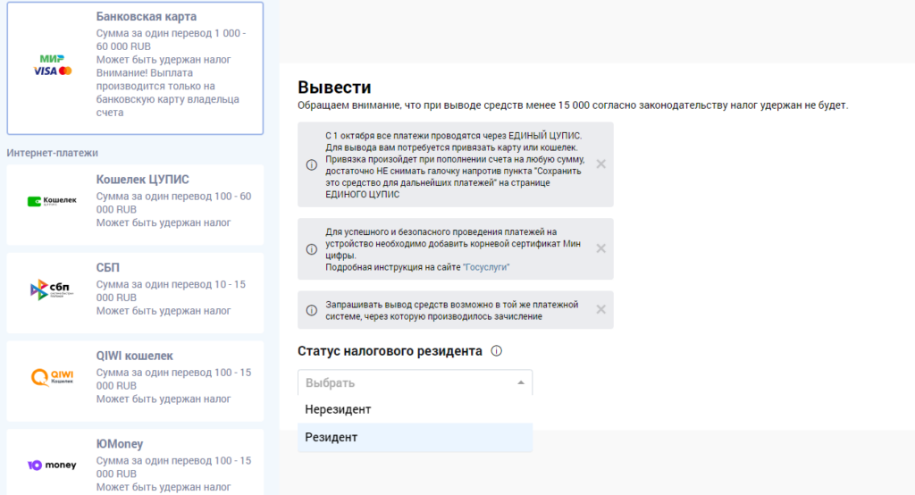This screenshot has width=915, height=495.
Task: Close the корневой сертификат notice
Action: [x=600, y=248]
